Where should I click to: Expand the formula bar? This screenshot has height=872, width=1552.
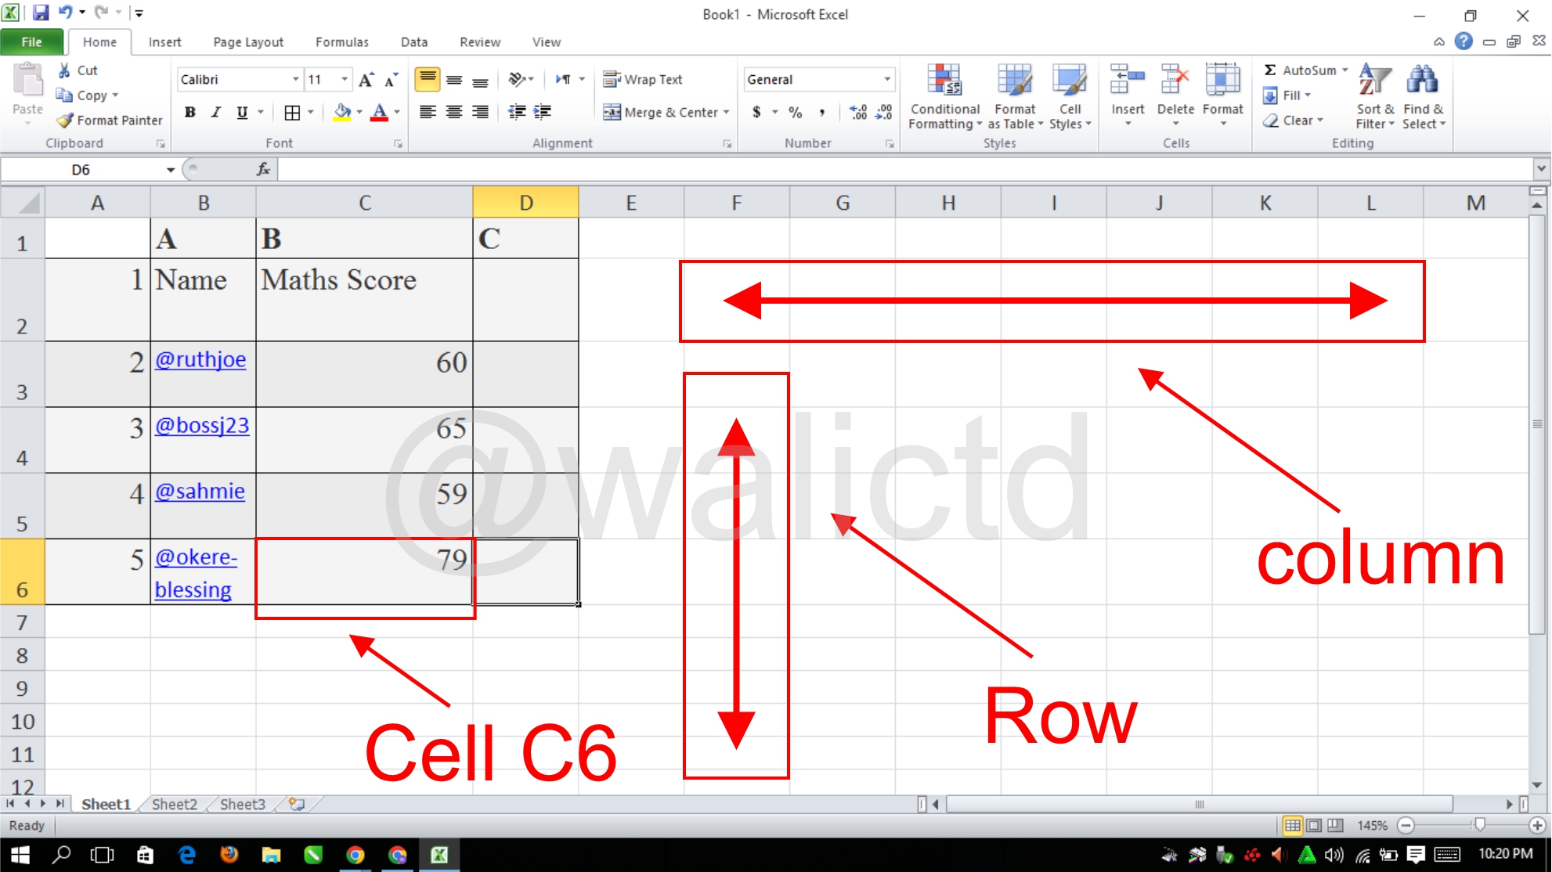pos(1541,168)
